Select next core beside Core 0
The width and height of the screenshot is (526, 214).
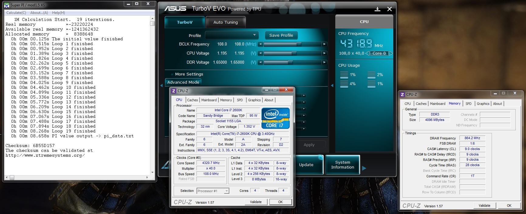point(391,53)
